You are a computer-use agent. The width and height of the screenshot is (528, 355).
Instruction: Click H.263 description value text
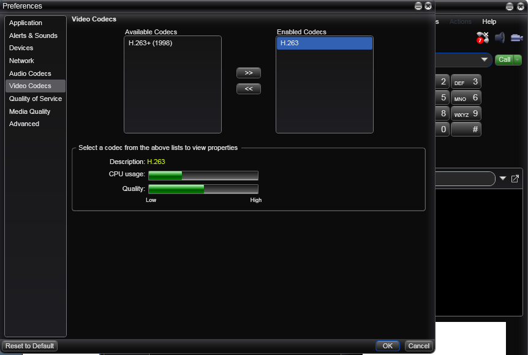click(156, 162)
